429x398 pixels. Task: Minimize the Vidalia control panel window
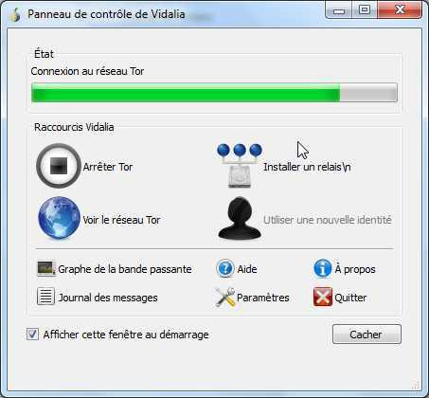(x=339, y=11)
